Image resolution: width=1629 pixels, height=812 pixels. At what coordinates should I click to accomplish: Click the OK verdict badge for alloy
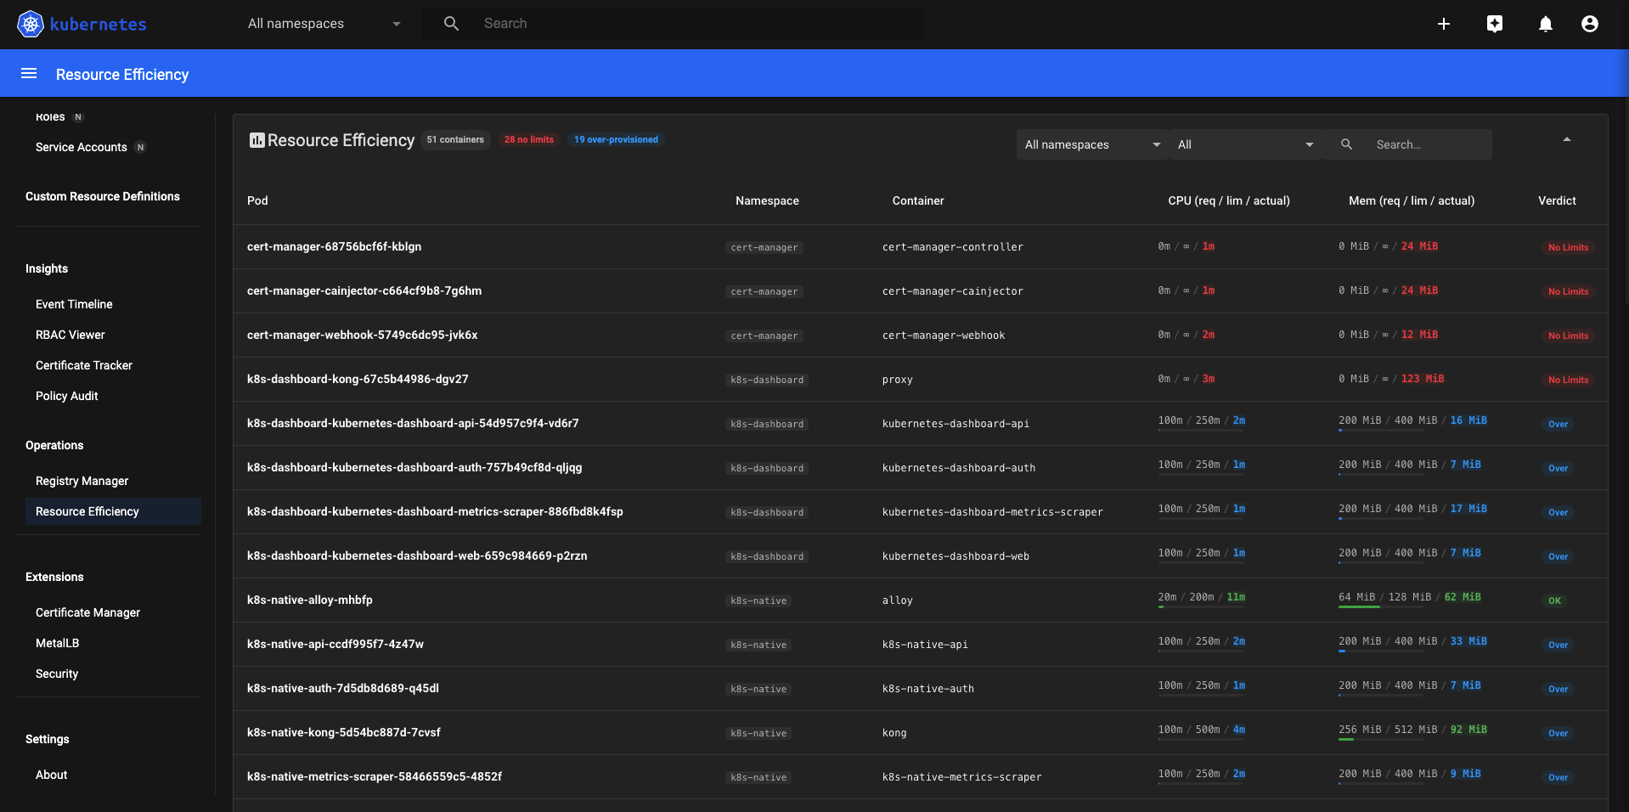(x=1554, y=601)
